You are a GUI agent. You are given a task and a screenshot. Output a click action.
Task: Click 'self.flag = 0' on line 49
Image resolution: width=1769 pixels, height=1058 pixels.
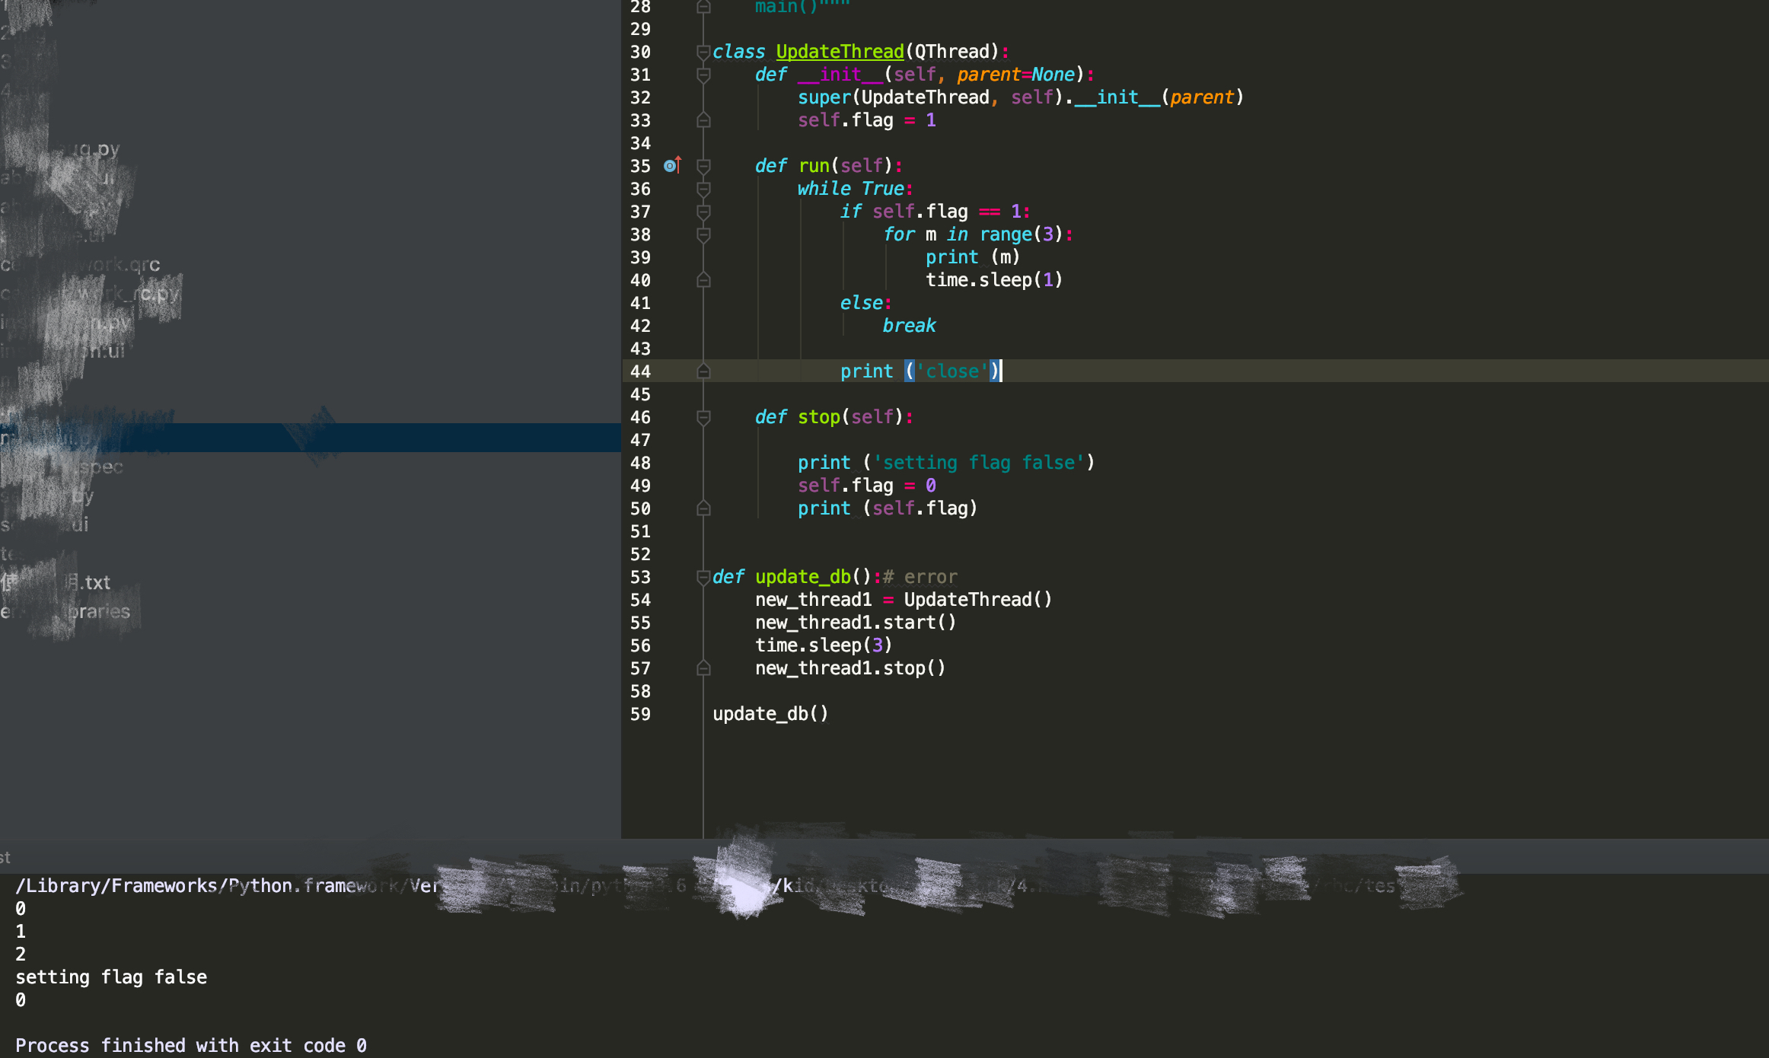(x=866, y=486)
